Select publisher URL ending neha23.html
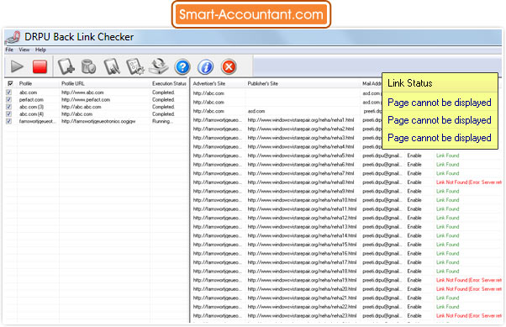The image size is (506, 327). coord(302,316)
